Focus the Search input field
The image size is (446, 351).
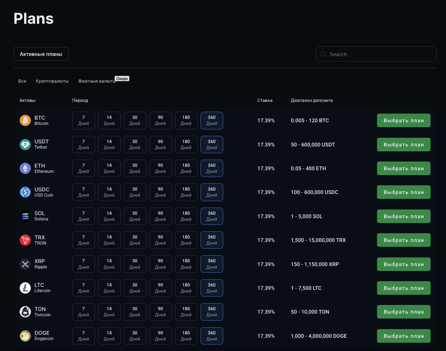click(x=376, y=54)
